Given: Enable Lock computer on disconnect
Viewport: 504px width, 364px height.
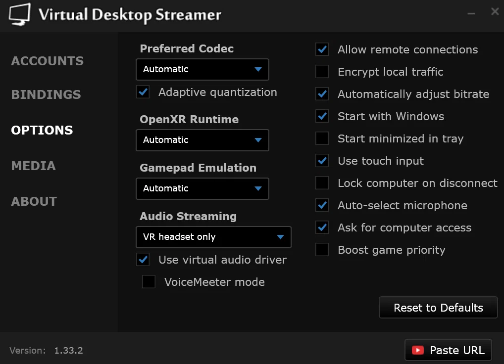Looking at the screenshot, I should point(322,183).
